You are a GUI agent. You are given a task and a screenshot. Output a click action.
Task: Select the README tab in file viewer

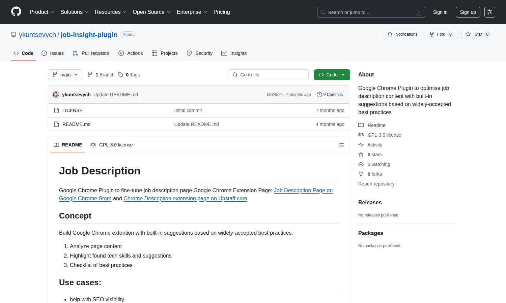coord(68,145)
